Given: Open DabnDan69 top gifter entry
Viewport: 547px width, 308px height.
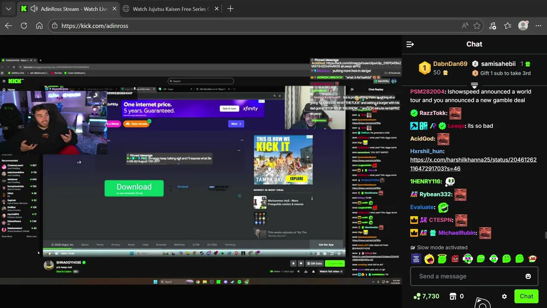Looking at the screenshot, I should point(443,68).
